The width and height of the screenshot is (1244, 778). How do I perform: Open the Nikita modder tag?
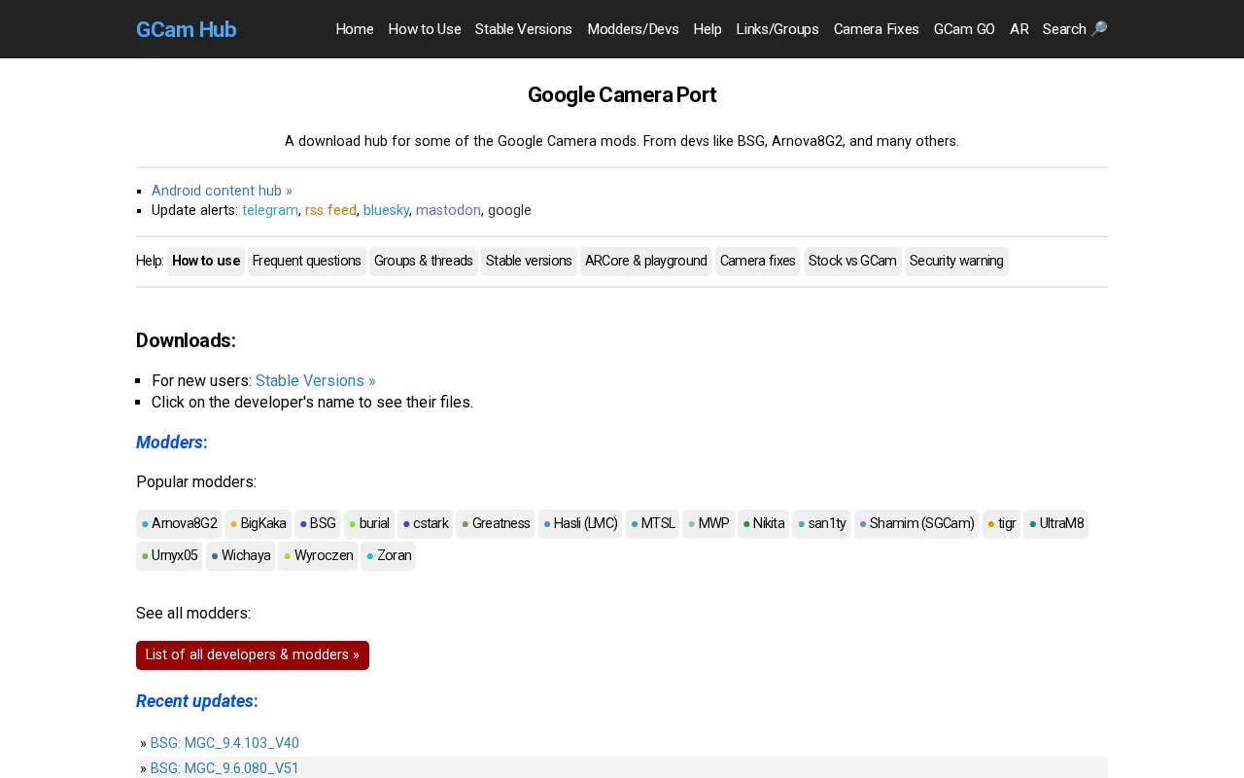tap(764, 523)
